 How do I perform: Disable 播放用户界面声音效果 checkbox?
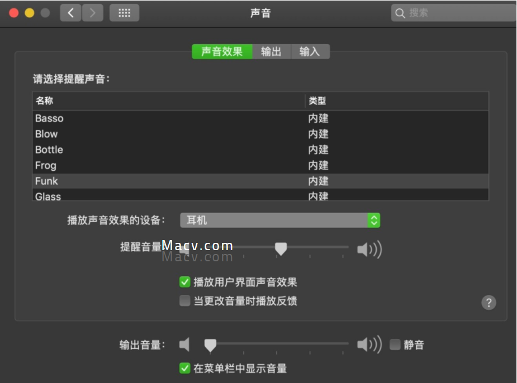click(x=184, y=282)
